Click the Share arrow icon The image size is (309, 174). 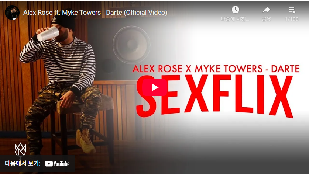267,10
